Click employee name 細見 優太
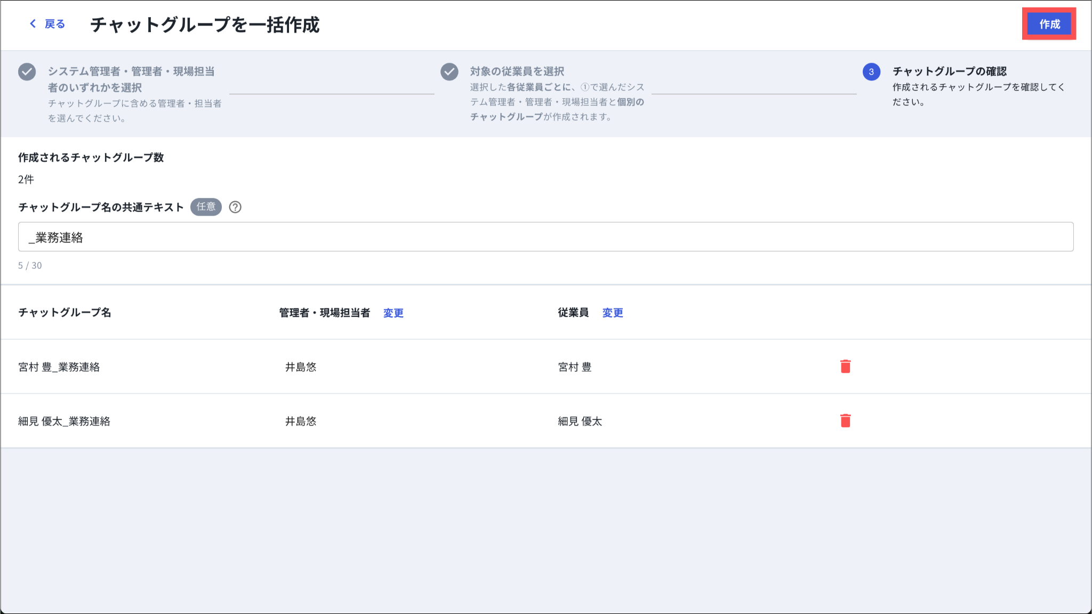 click(580, 421)
